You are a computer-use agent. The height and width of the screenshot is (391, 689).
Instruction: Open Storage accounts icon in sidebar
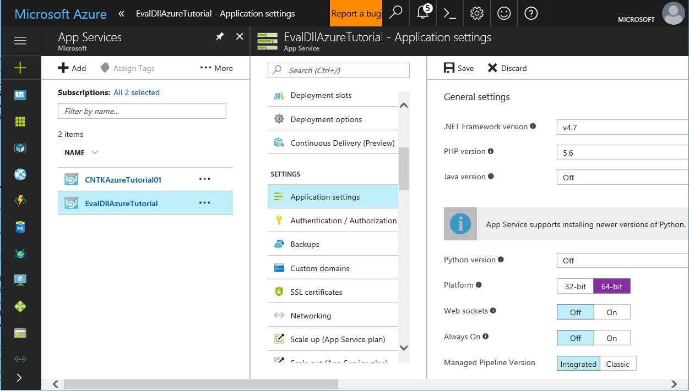point(20,333)
